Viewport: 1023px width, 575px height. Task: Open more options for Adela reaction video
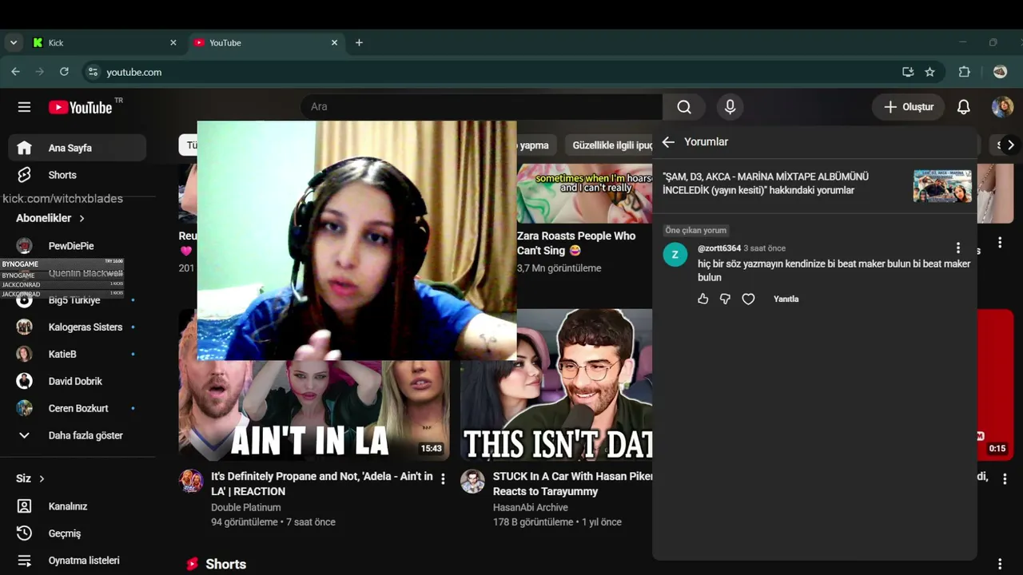[443, 479]
